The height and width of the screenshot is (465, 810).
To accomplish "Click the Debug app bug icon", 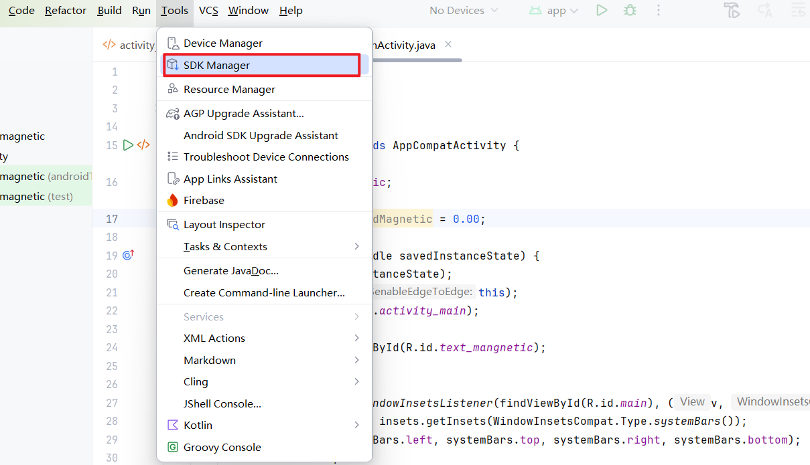I will click(630, 10).
